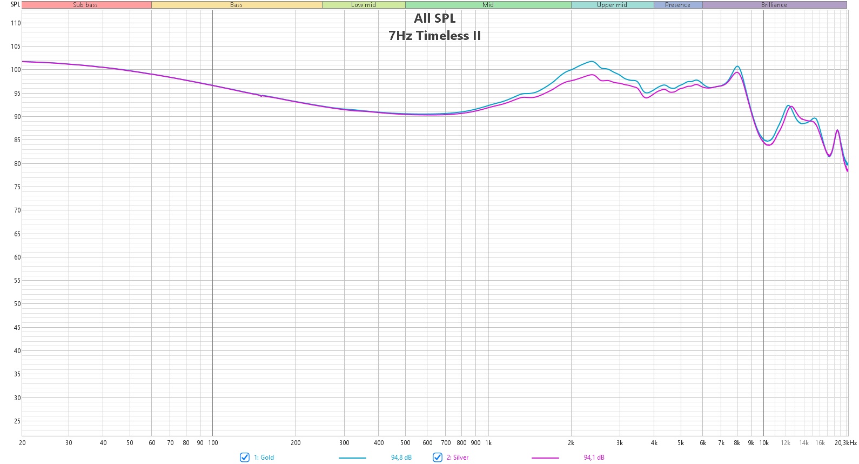Click the 1k frequency axis label
The image size is (859, 464).
(488, 443)
